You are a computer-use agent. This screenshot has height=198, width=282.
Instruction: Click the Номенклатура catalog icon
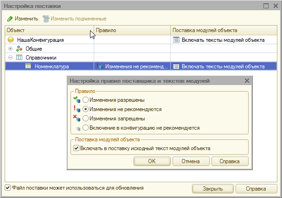click(28, 66)
